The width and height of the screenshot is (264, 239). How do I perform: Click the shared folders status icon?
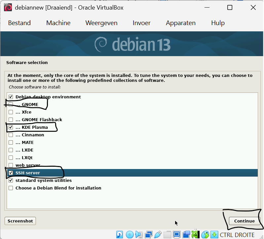click(x=168, y=235)
